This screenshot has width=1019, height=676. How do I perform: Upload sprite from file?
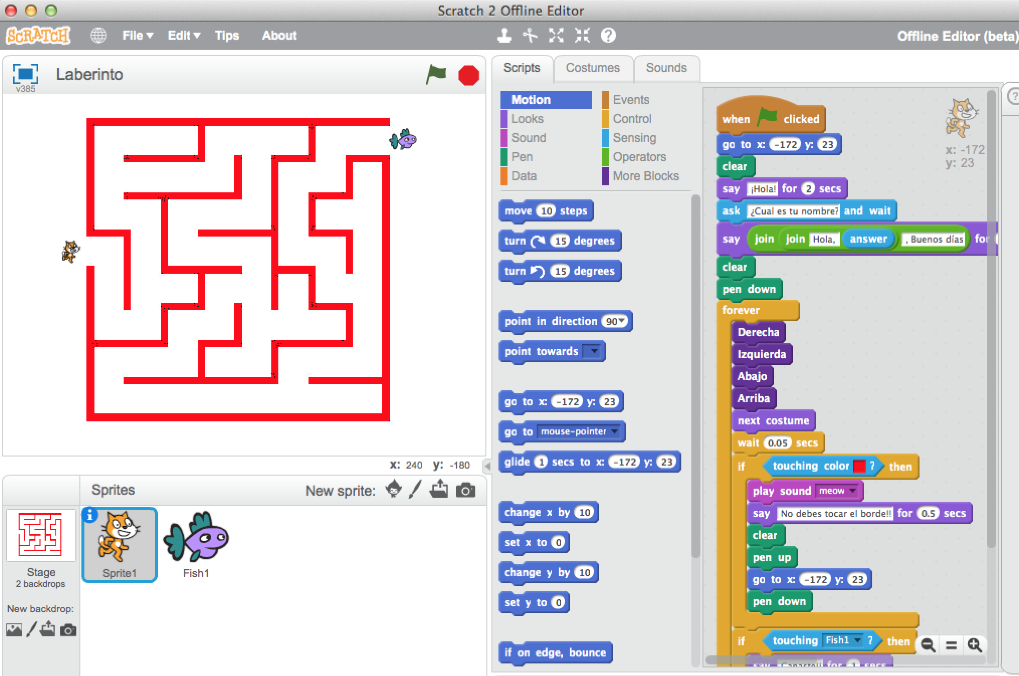tap(439, 489)
